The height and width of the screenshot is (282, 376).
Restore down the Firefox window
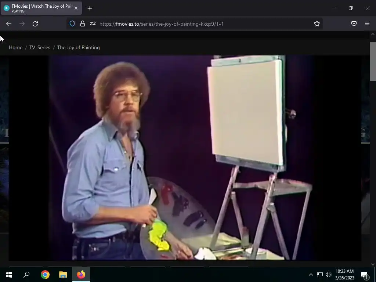click(x=351, y=8)
